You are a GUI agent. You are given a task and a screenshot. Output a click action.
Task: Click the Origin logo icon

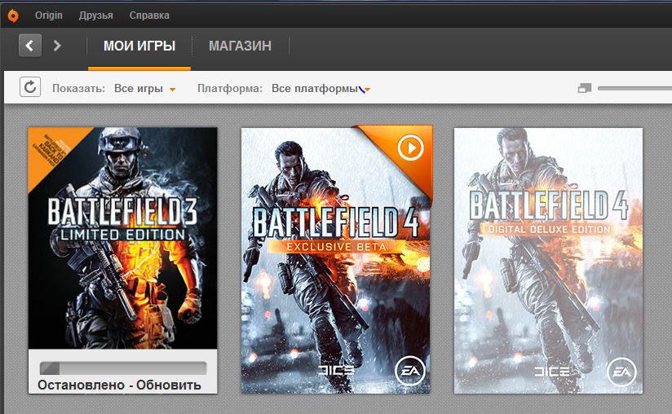coord(13,15)
